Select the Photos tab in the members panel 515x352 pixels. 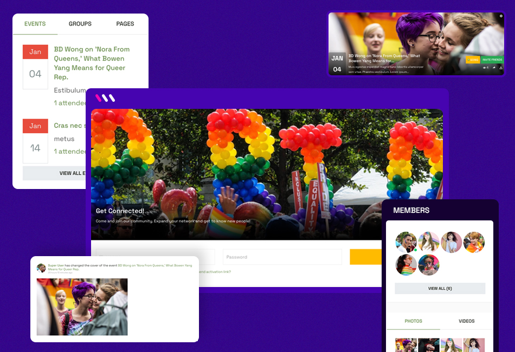coord(413,321)
